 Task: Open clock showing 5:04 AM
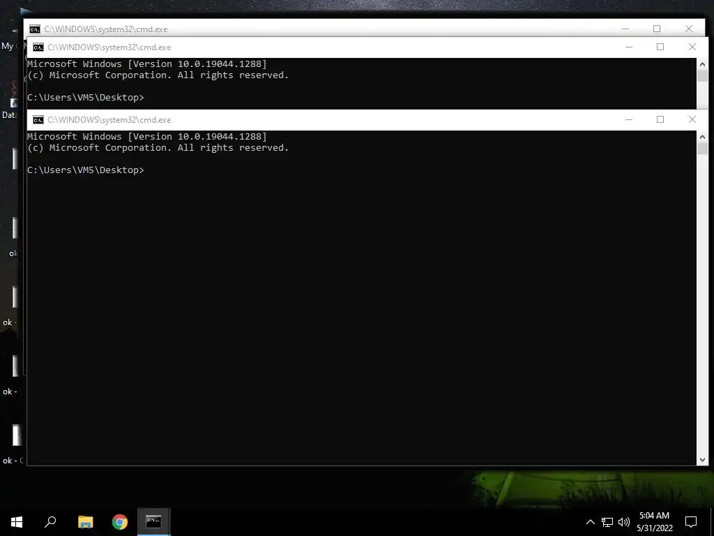click(x=654, y=516)
